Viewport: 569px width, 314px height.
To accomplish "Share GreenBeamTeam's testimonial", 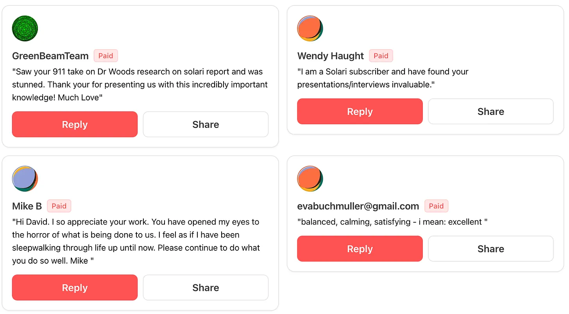I will click(x=206, y=125).
